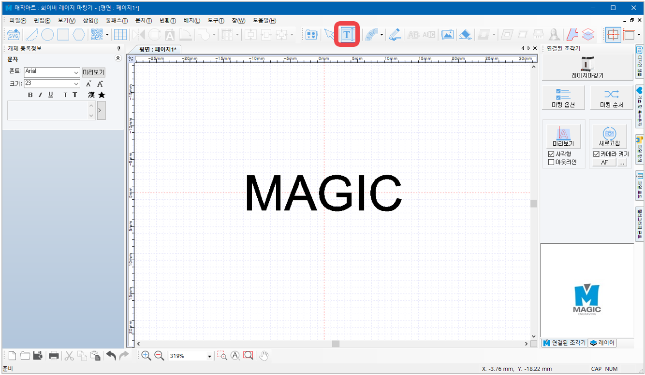Viewport: 645px width, 375px height.
Task: Open 마킹 순서
Action: tap(612, 97)
